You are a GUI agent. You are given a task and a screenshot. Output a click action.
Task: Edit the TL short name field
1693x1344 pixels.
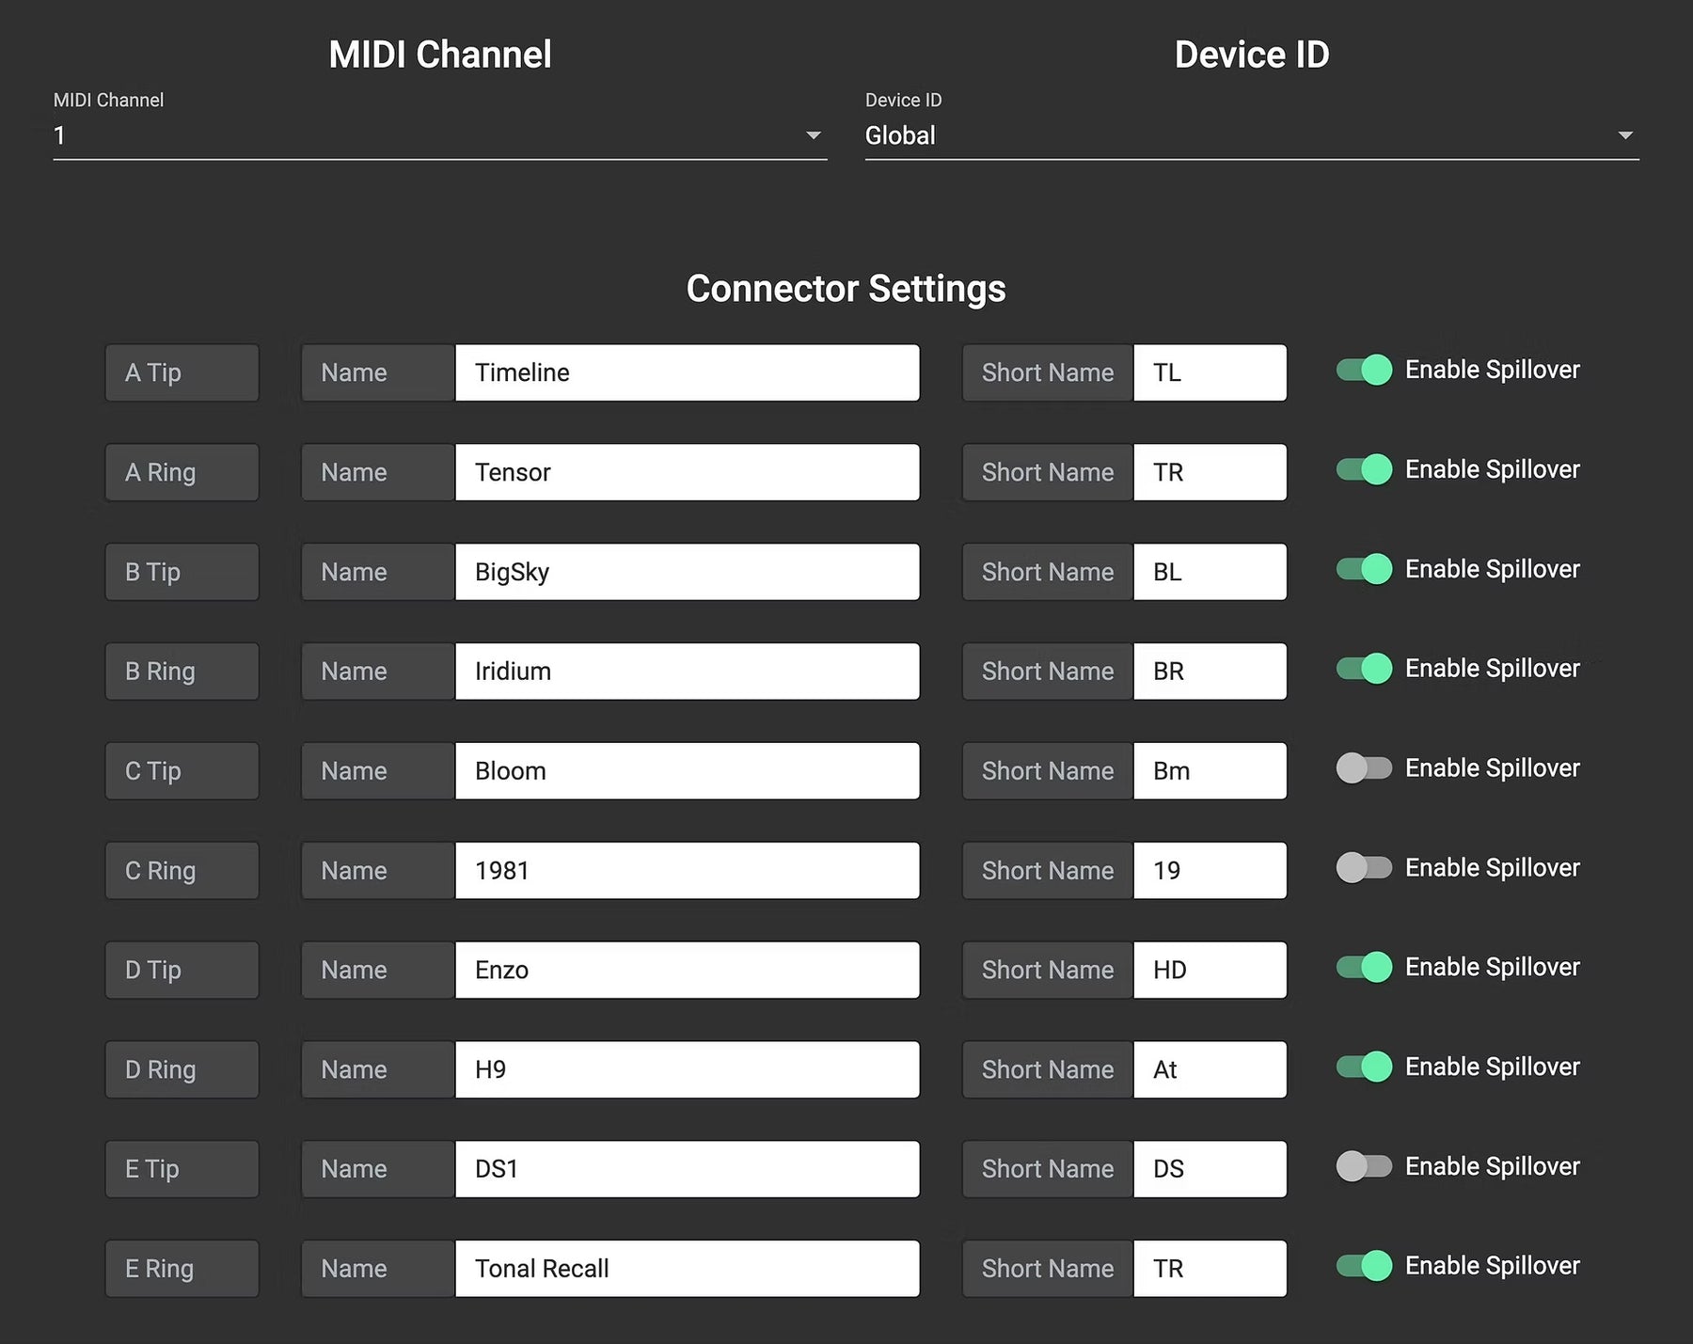coord(1210,372)
